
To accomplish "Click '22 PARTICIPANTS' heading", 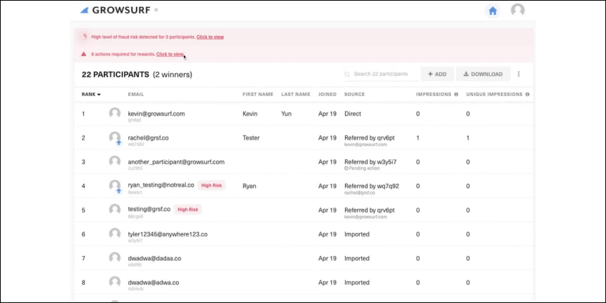I will pyautogui.click(x=115, y=74).
